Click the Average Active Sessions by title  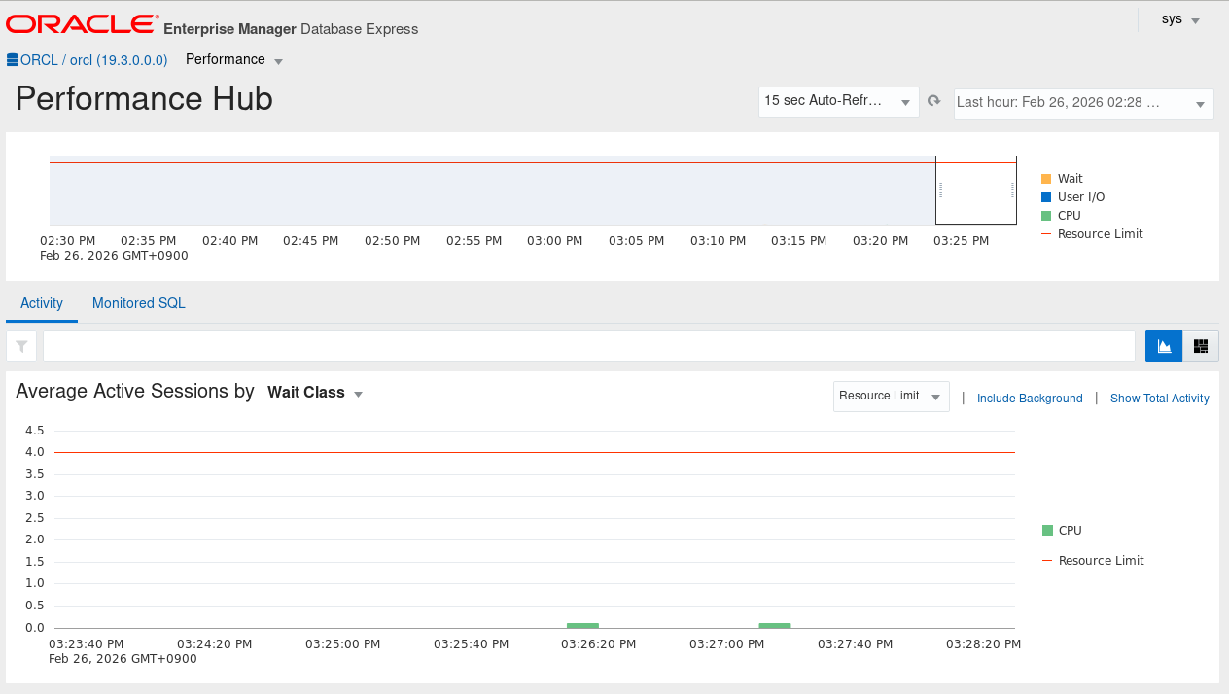pyautogui.click(x=135, y=392)
